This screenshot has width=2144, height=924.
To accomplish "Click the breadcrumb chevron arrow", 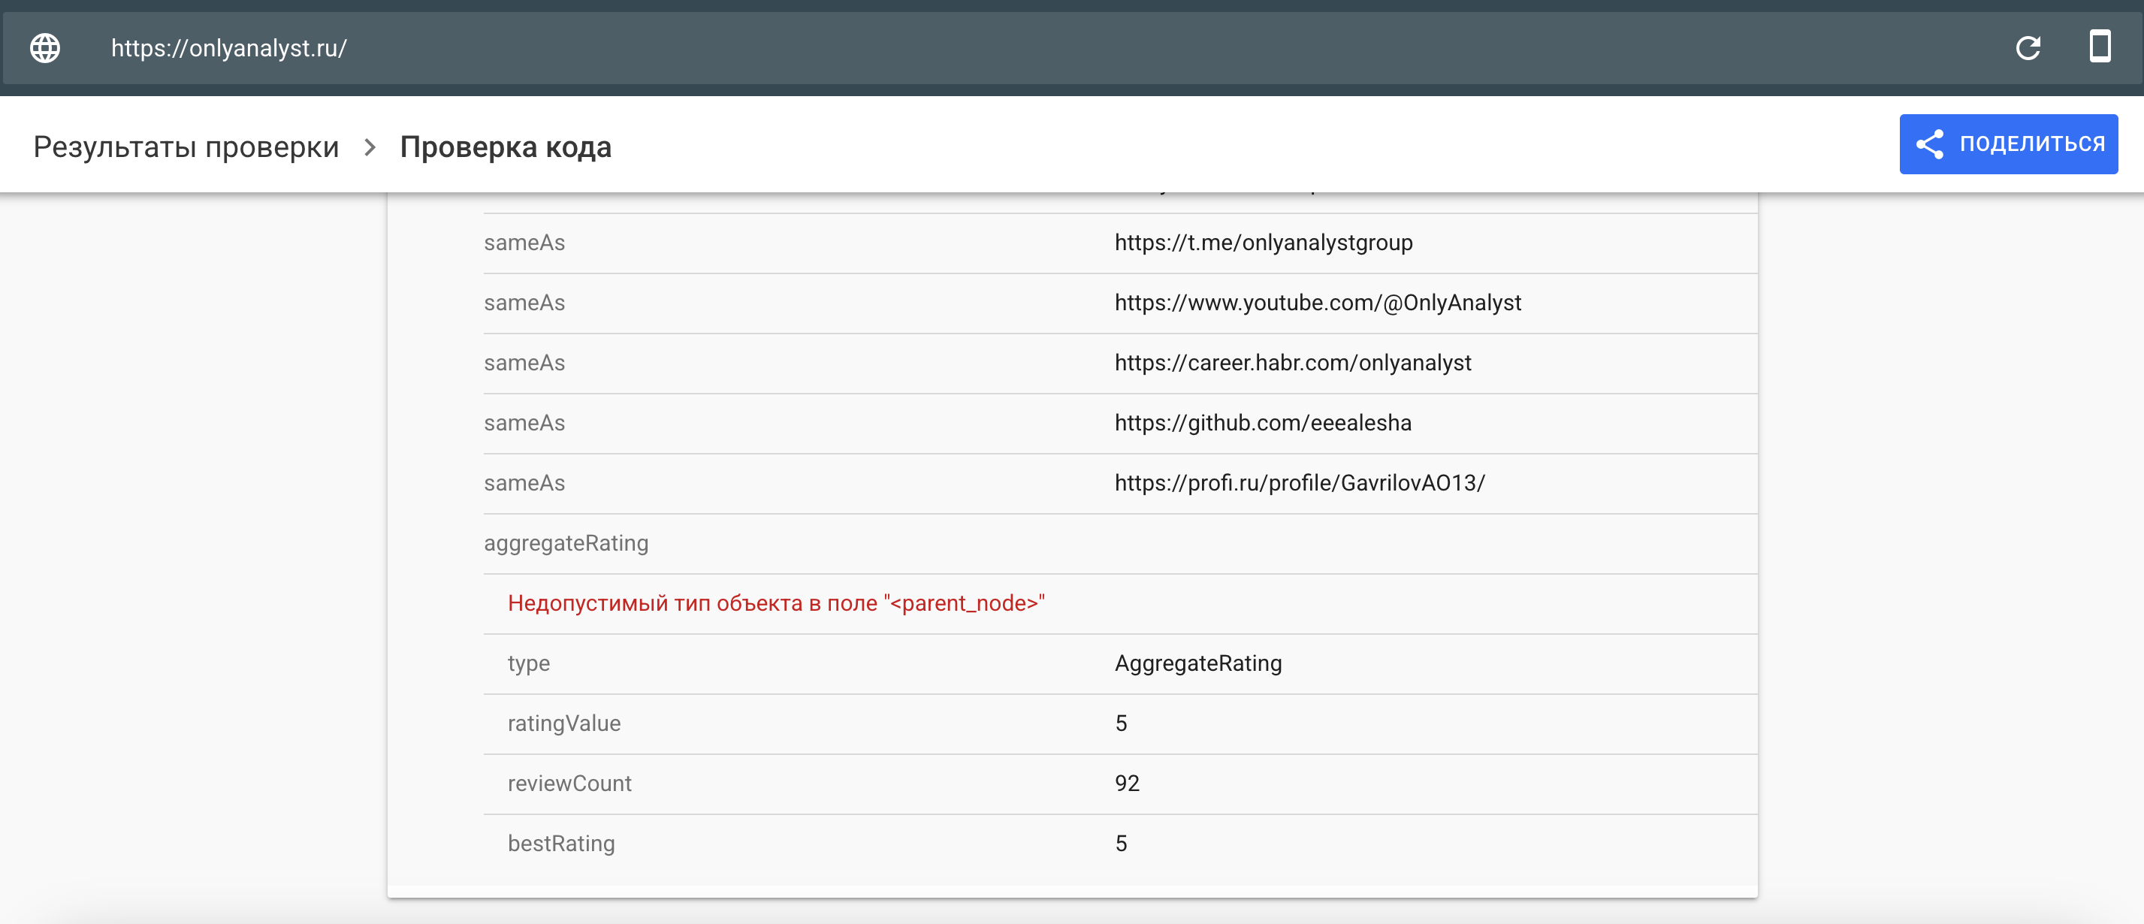I will point(370,147).
